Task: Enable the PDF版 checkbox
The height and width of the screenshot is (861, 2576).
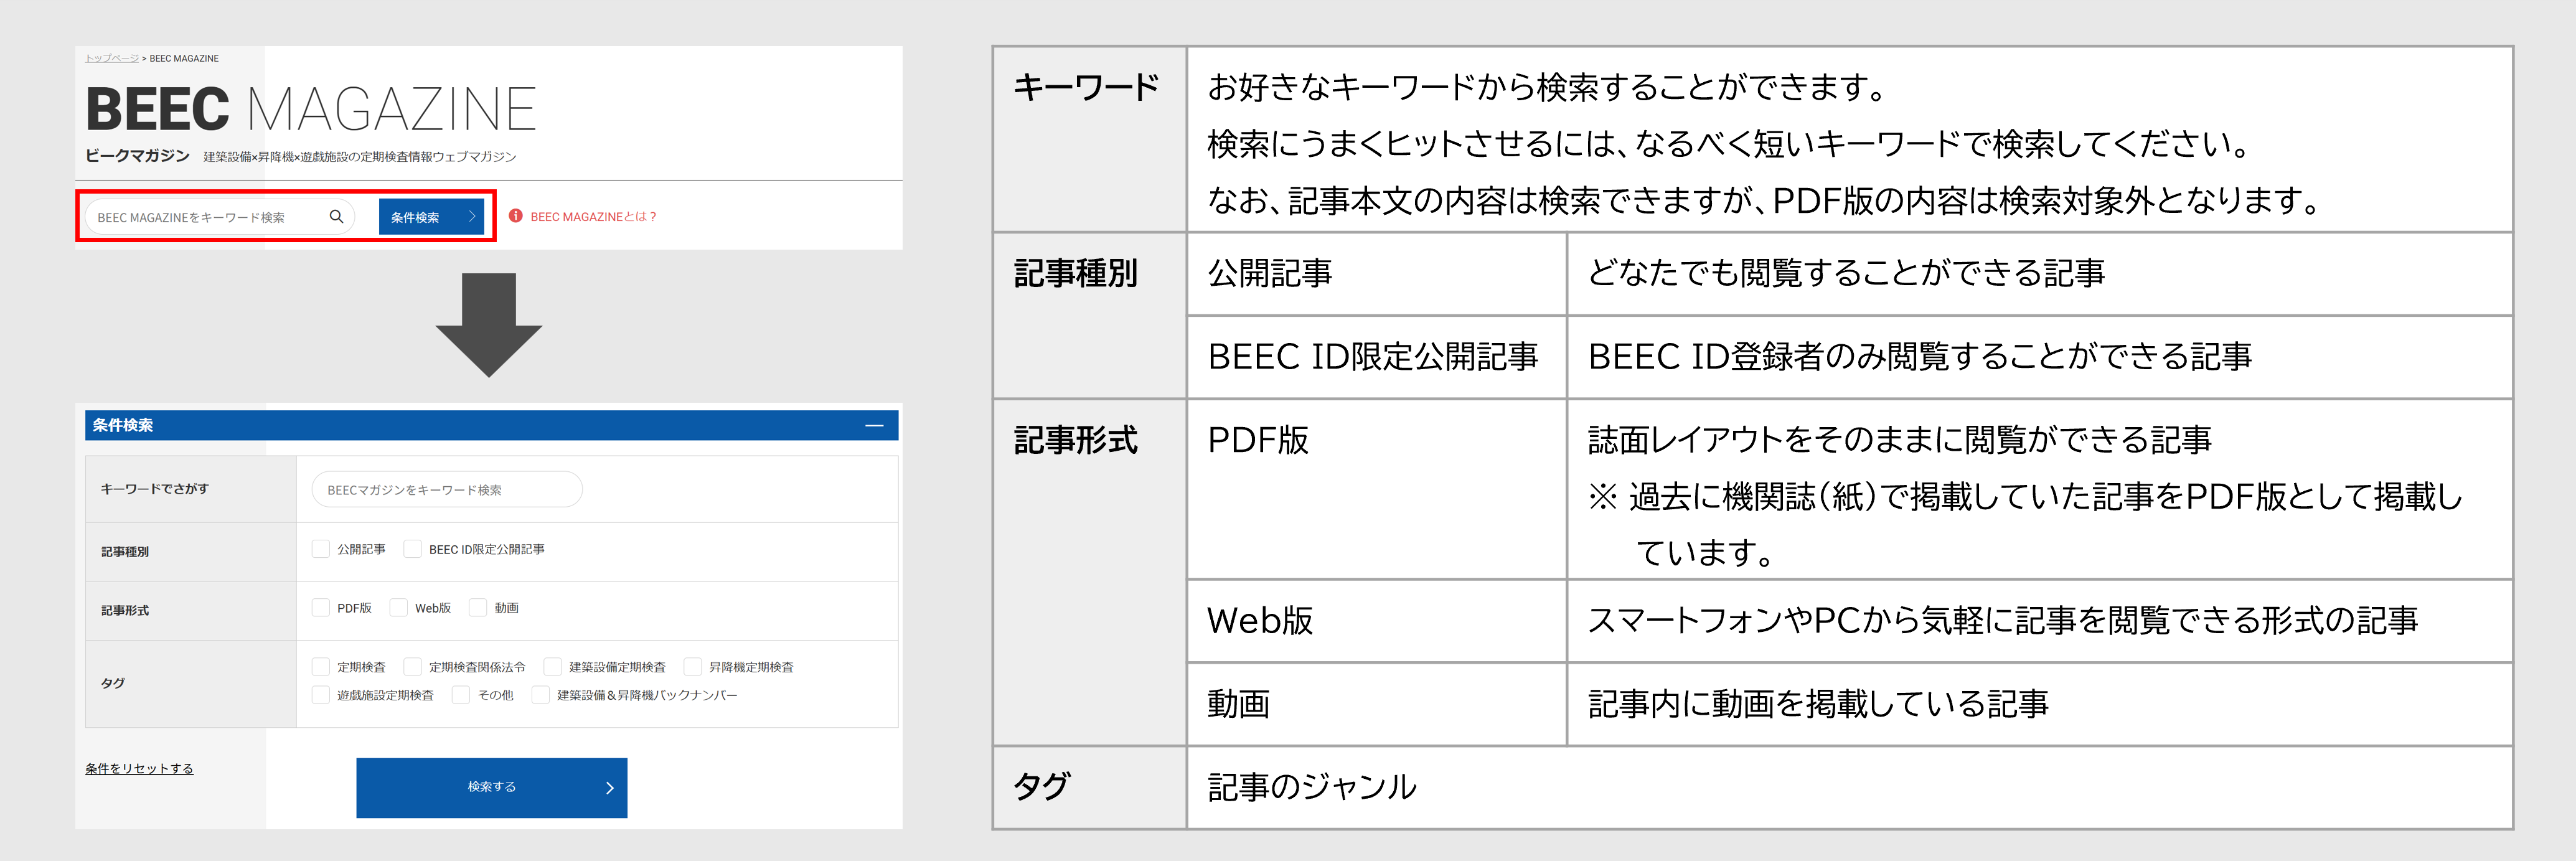Action: [321, 608]
